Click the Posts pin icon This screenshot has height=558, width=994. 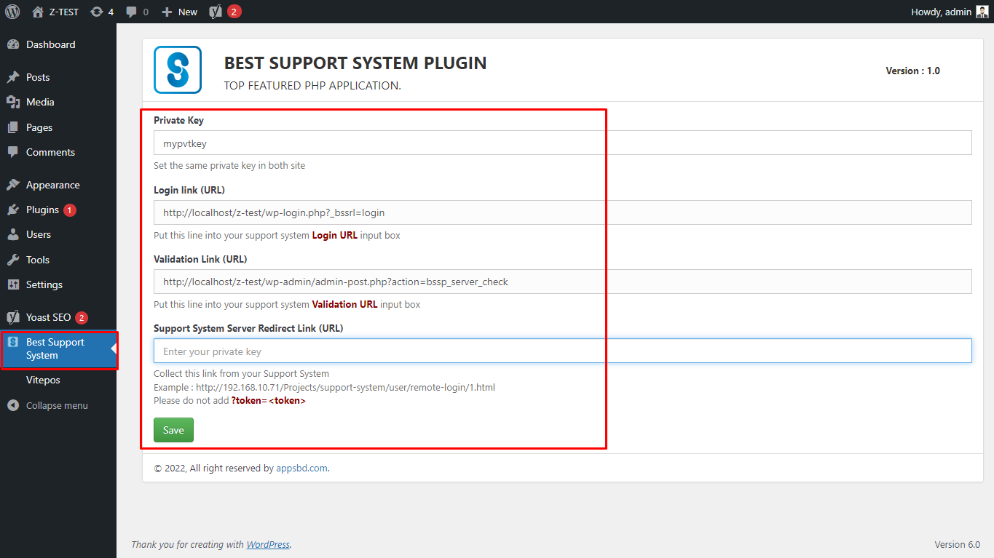pos(13,77)
